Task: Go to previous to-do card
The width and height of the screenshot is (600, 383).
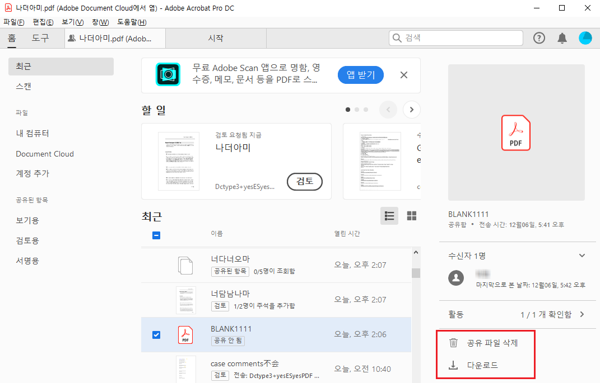Action: pyautogui.click(x=388, y=110)
